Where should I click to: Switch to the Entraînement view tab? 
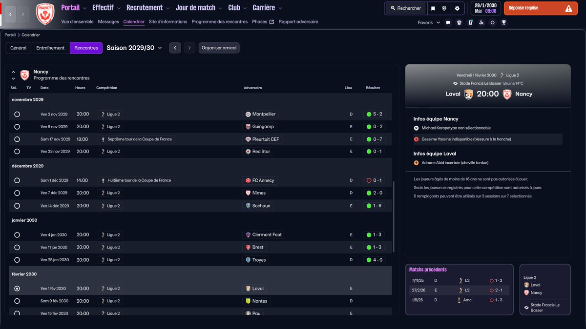50,48
